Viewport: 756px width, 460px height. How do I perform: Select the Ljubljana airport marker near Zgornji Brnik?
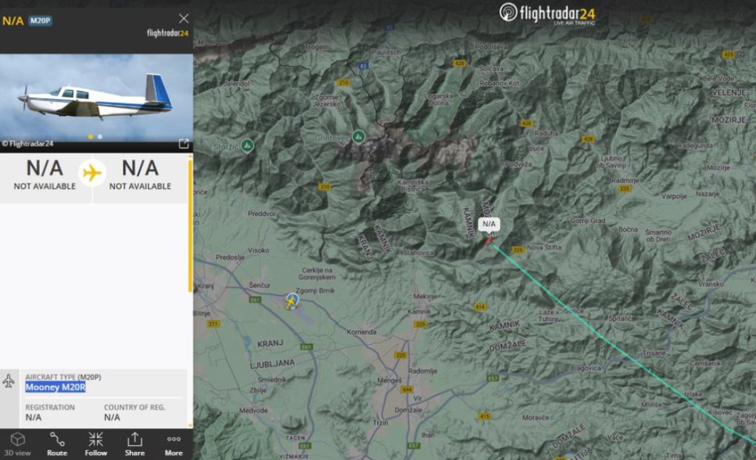click(292, 300)
